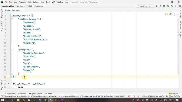Image resolution: width=182 pixels, height=102 pixels.
Task: Open Search Everywhere magnifier icon
Action: (180, 6)
